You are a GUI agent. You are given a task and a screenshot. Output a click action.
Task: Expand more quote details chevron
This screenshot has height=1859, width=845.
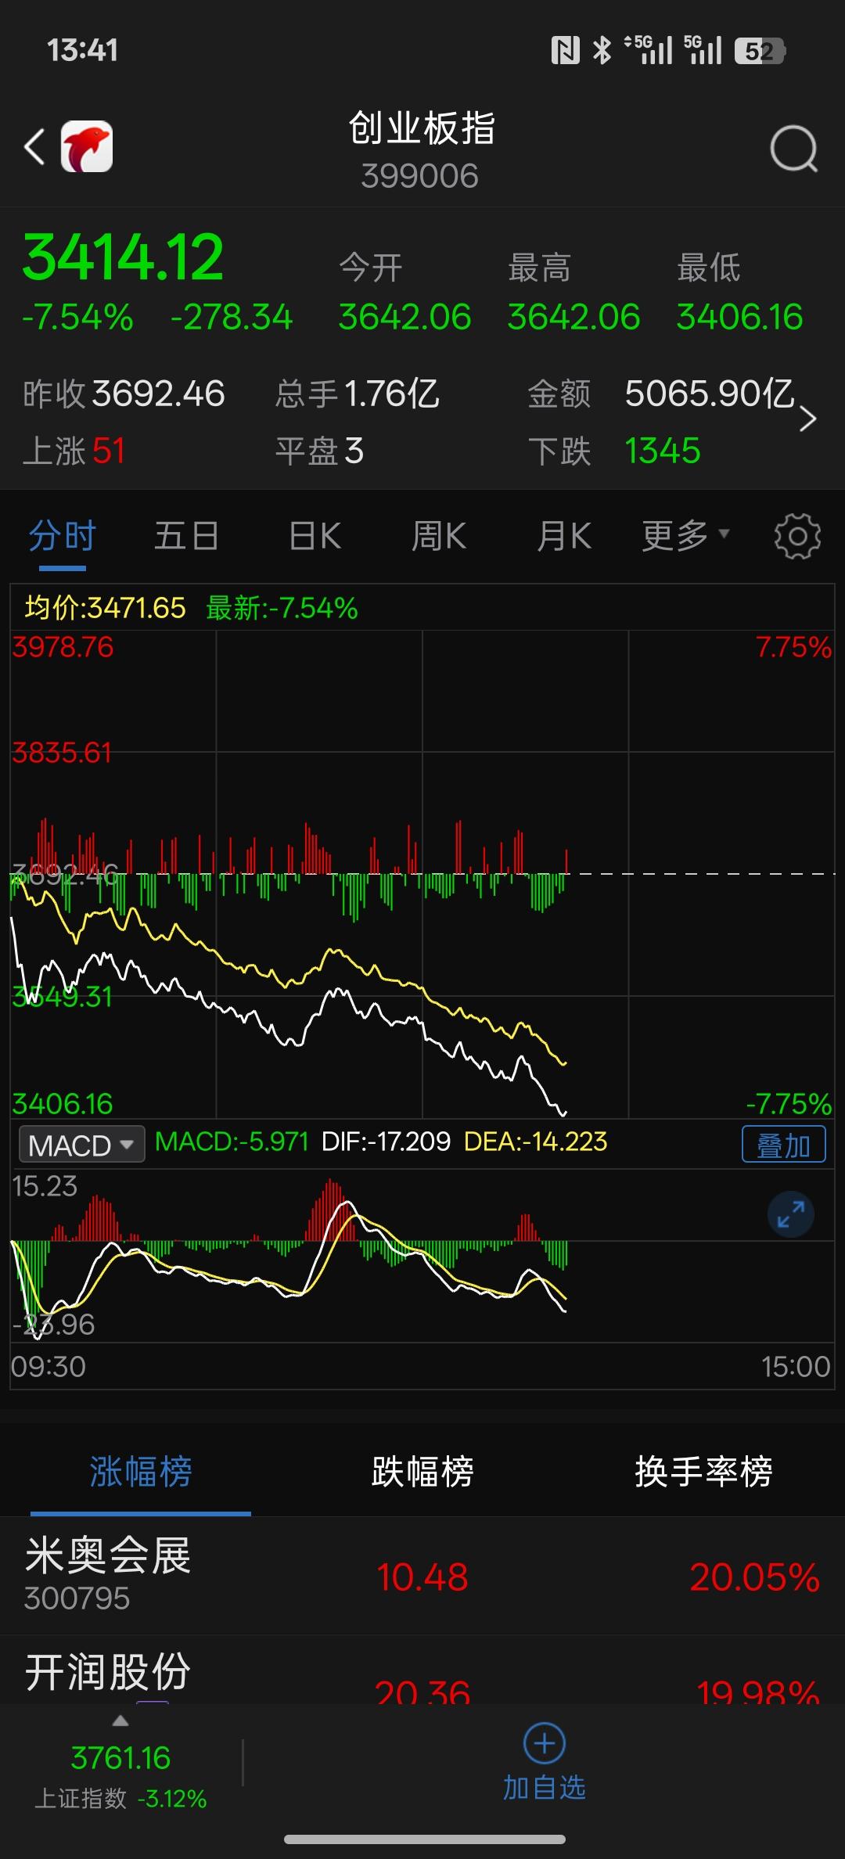pos(808,419)
